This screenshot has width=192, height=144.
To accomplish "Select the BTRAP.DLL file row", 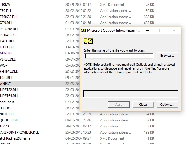I will (40, 35).
